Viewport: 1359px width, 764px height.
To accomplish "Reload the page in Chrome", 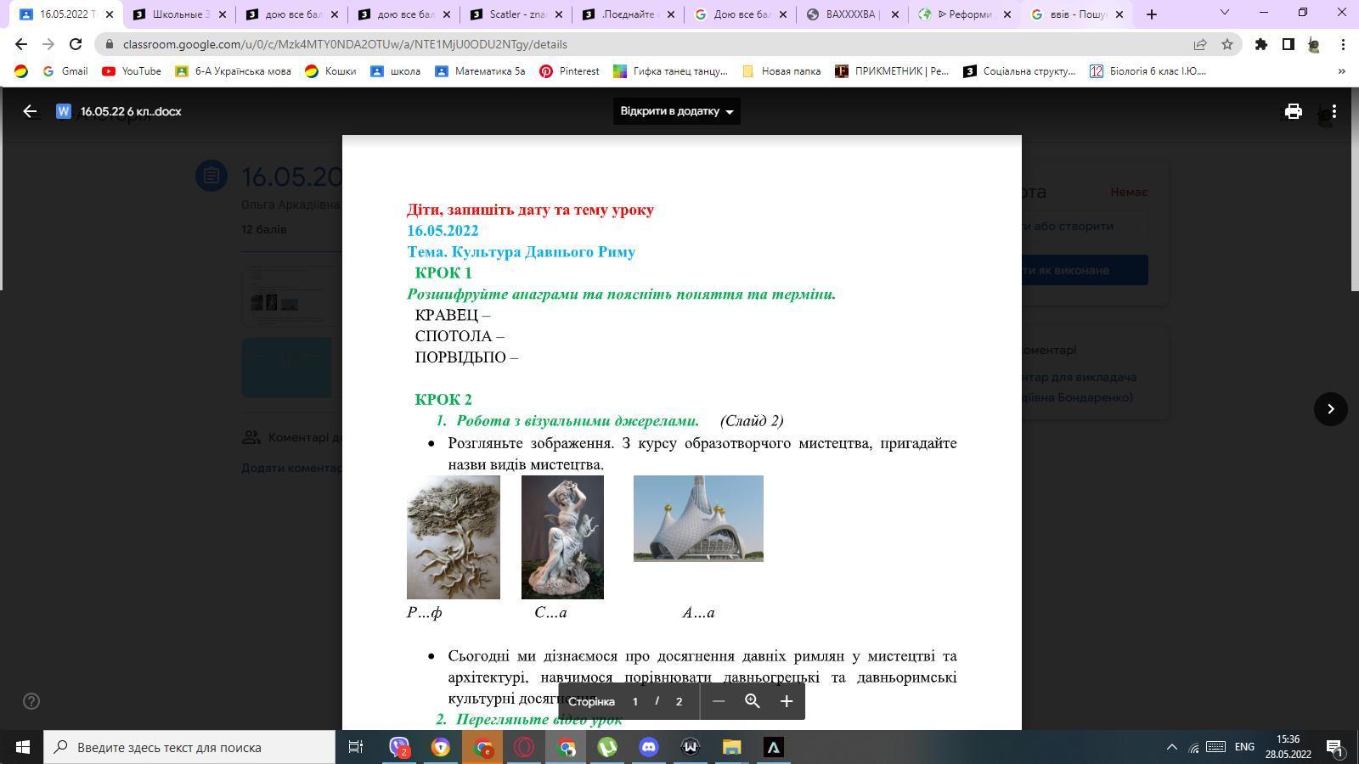I will (x=76, y=44).
